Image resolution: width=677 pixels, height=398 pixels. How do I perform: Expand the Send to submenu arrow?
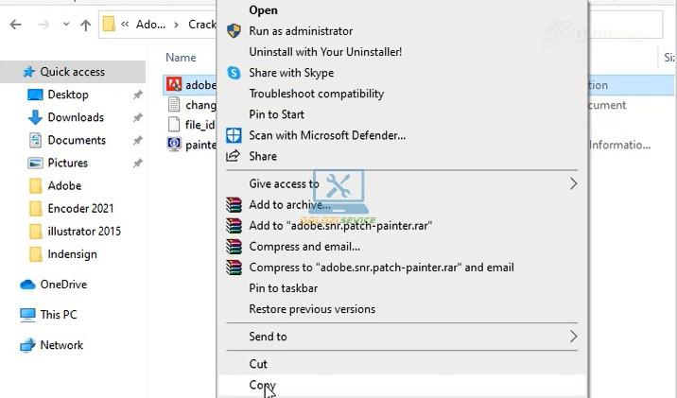(x=573, y=337)
